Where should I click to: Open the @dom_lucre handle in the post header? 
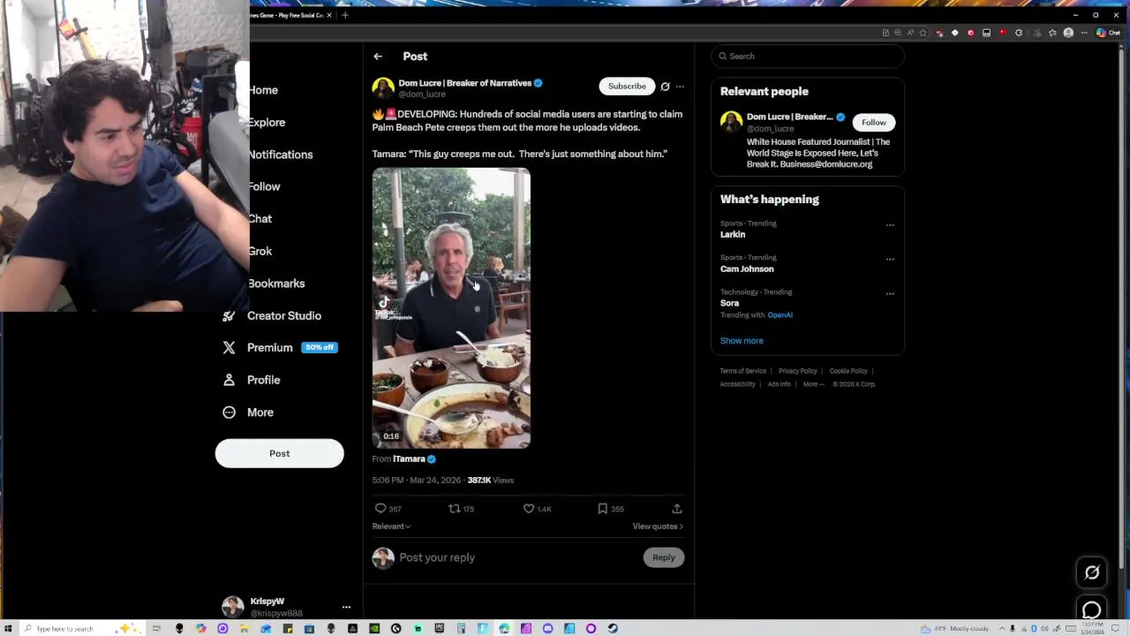[422, 95]
